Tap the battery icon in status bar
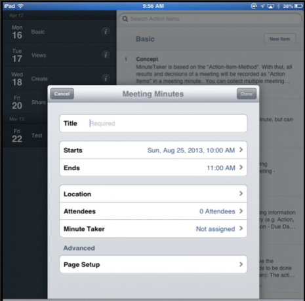305x301 pixels. 298,6
